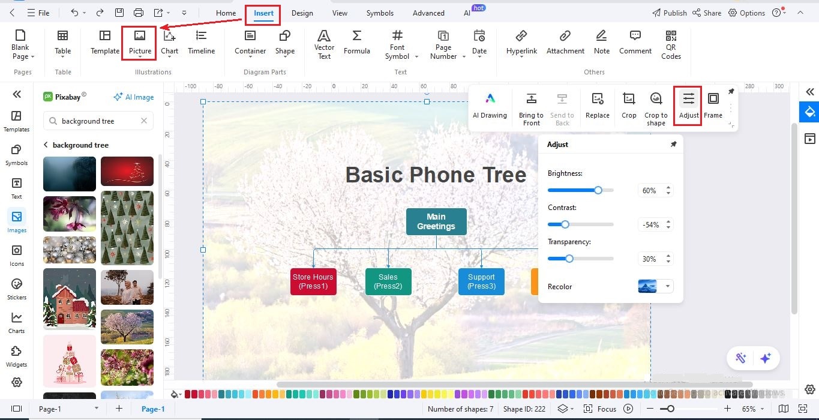The image size is (819, 420).
Task: Add an Attachment
Action: pyautogui.click(x=565, y=43)
